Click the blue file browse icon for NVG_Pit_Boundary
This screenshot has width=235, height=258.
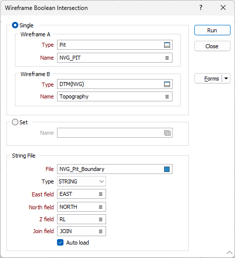click(x=167, y=169)
